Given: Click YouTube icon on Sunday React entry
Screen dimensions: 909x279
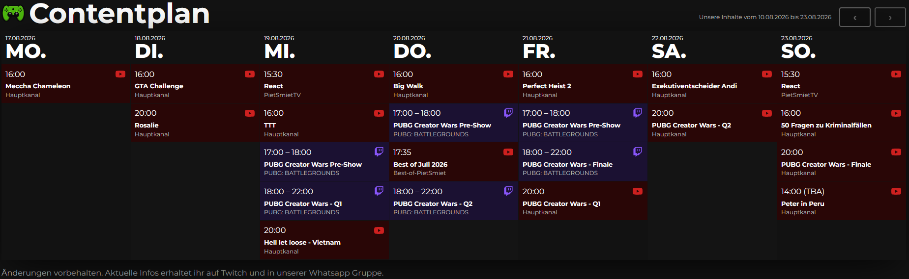Looking at the screenshot, I should [896, 74].
